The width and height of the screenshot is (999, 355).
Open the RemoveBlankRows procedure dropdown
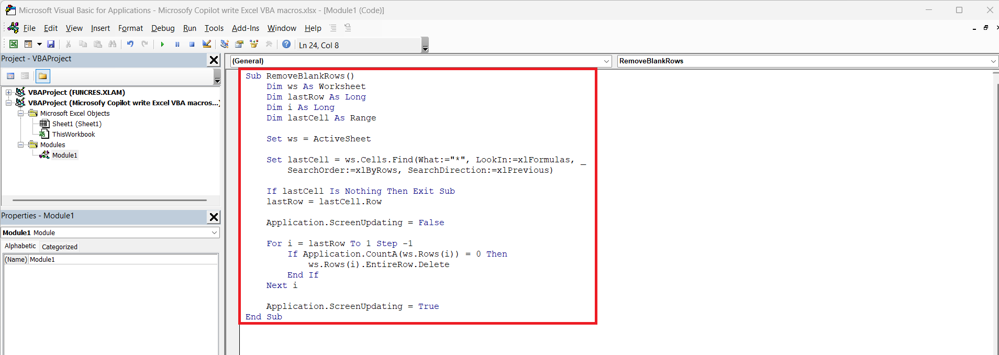pos(993,61)
